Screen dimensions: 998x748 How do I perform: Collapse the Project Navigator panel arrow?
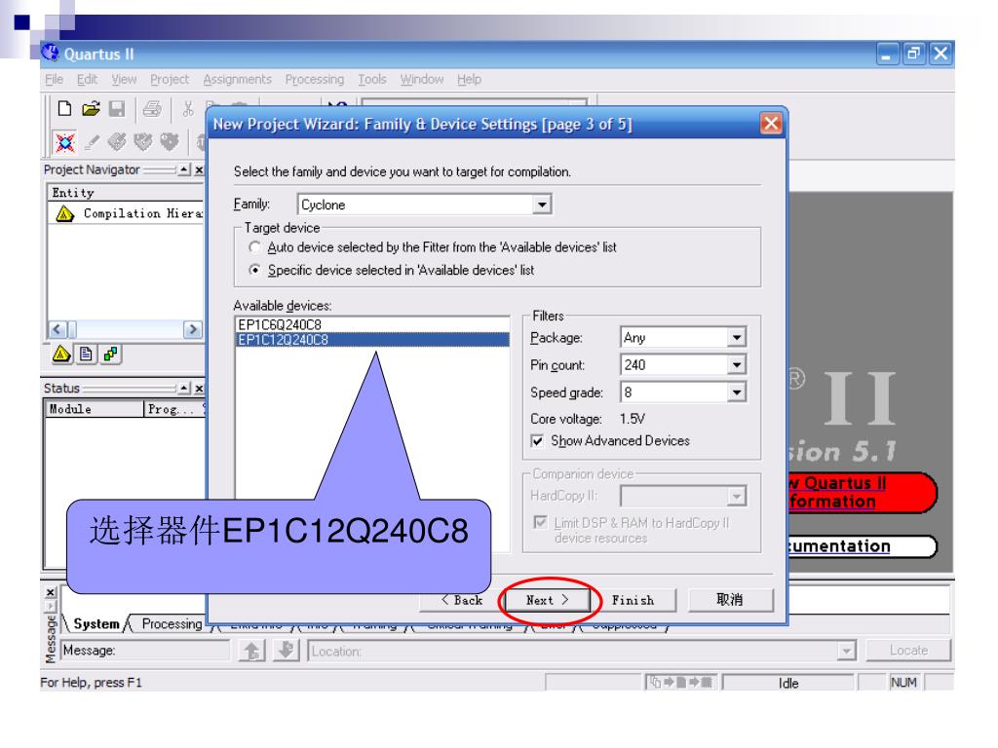pyautogui.click(x=184, y=169)
